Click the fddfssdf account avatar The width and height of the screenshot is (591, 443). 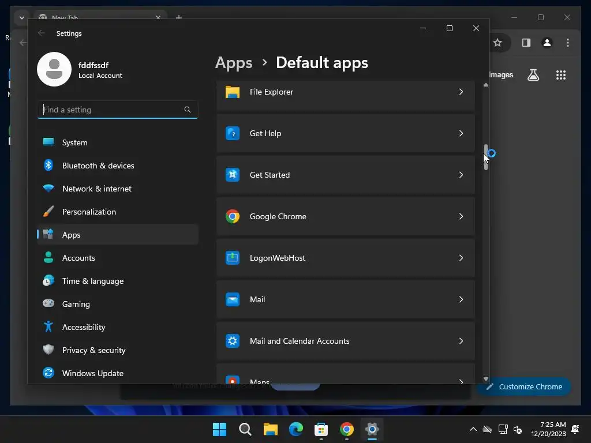(54, 69)
